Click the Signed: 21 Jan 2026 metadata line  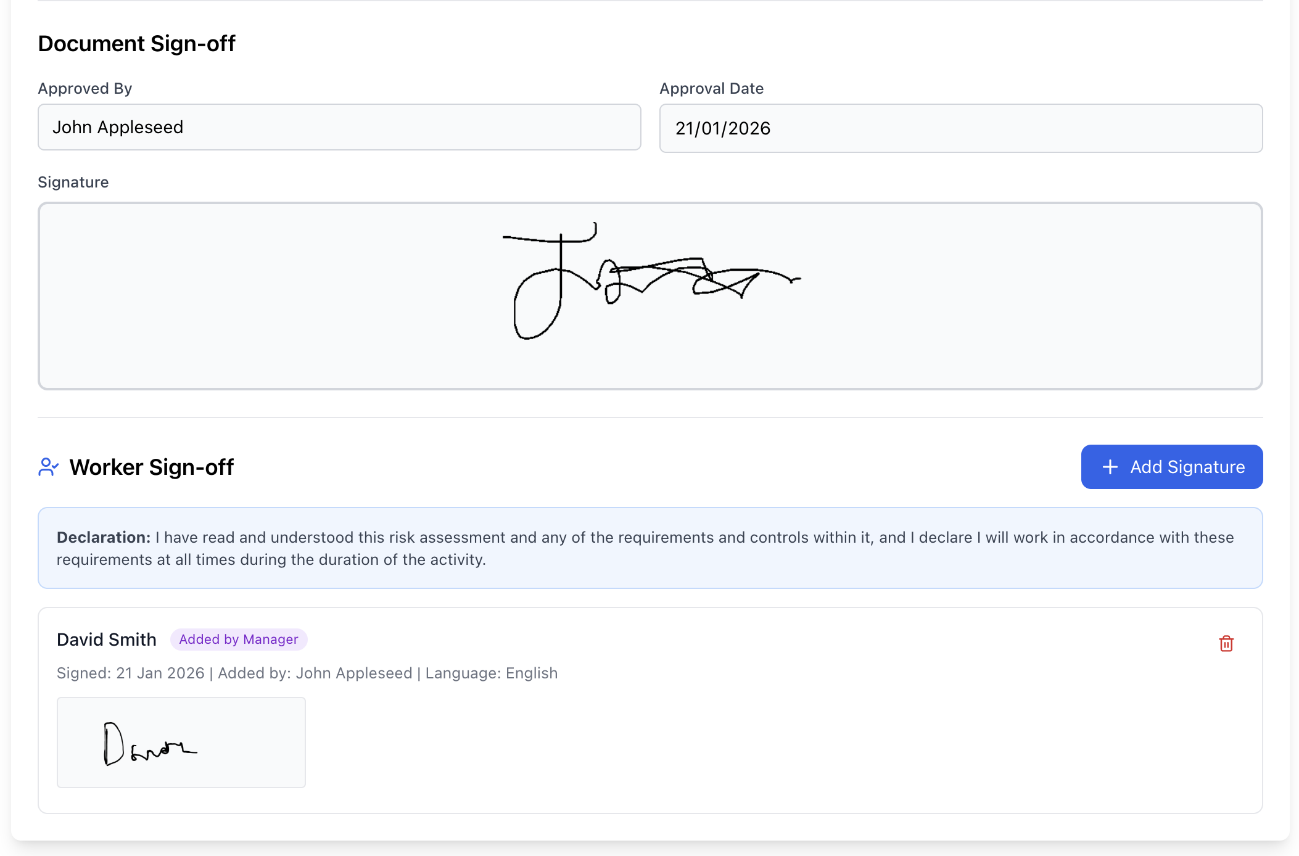308,673
